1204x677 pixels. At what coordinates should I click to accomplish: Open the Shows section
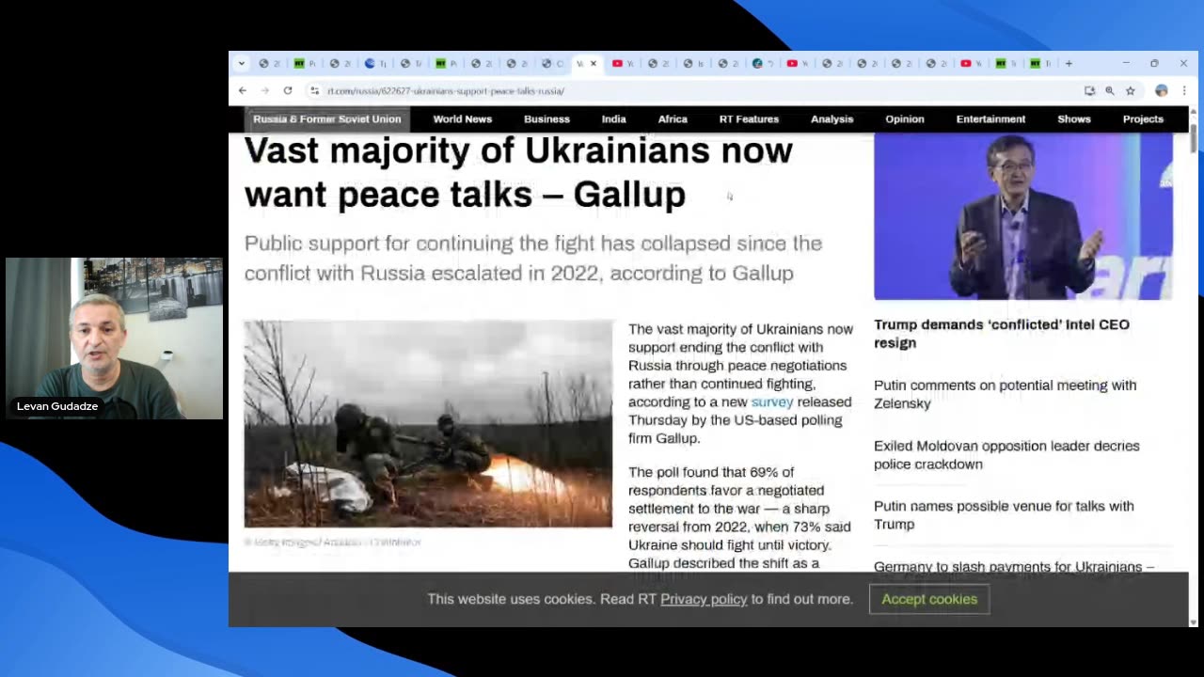click(x=1074, y=119)
